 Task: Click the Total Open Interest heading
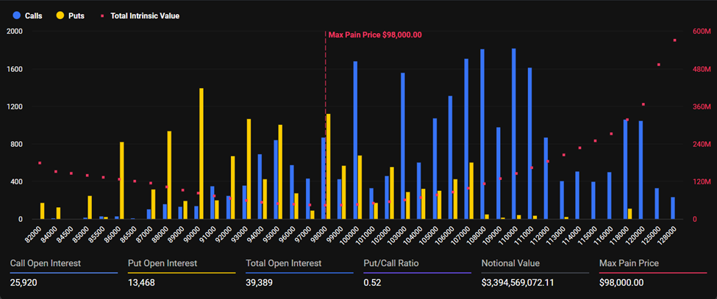pyautogui.click(x=284, y=264)
